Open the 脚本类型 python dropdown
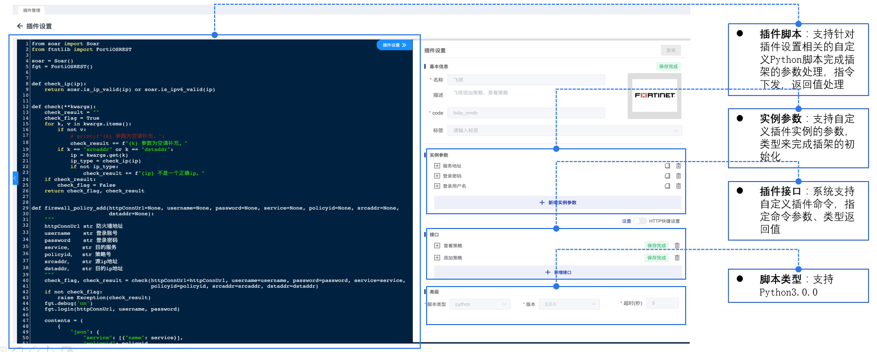Screen dimensions: 877x352 coord(480,304)
